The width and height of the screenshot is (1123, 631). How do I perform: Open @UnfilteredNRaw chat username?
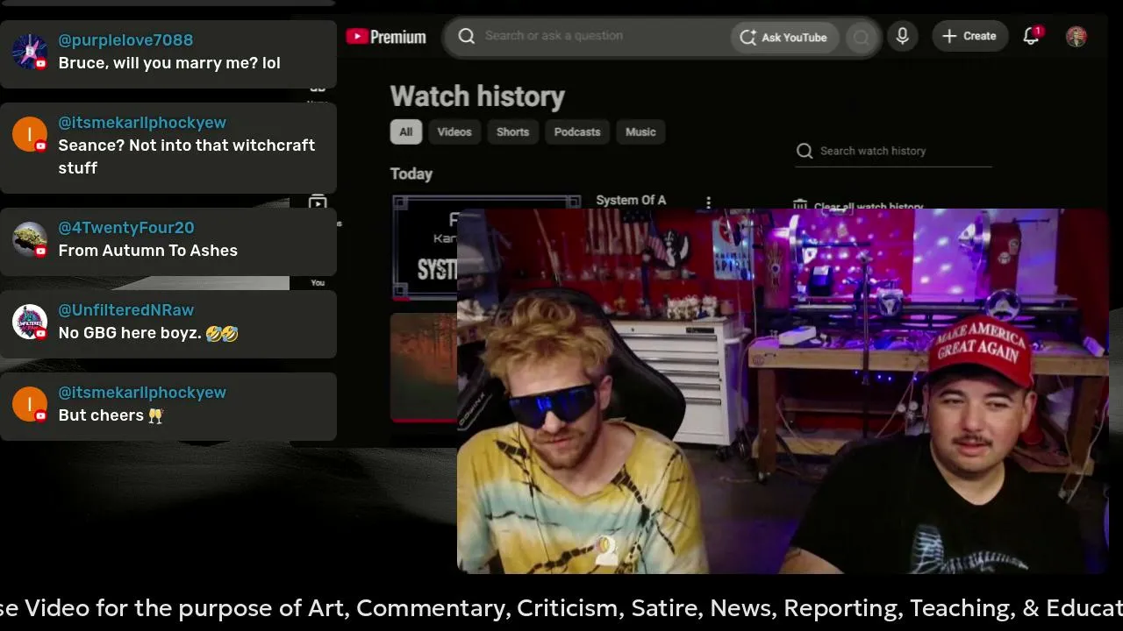tap(126, 310)
